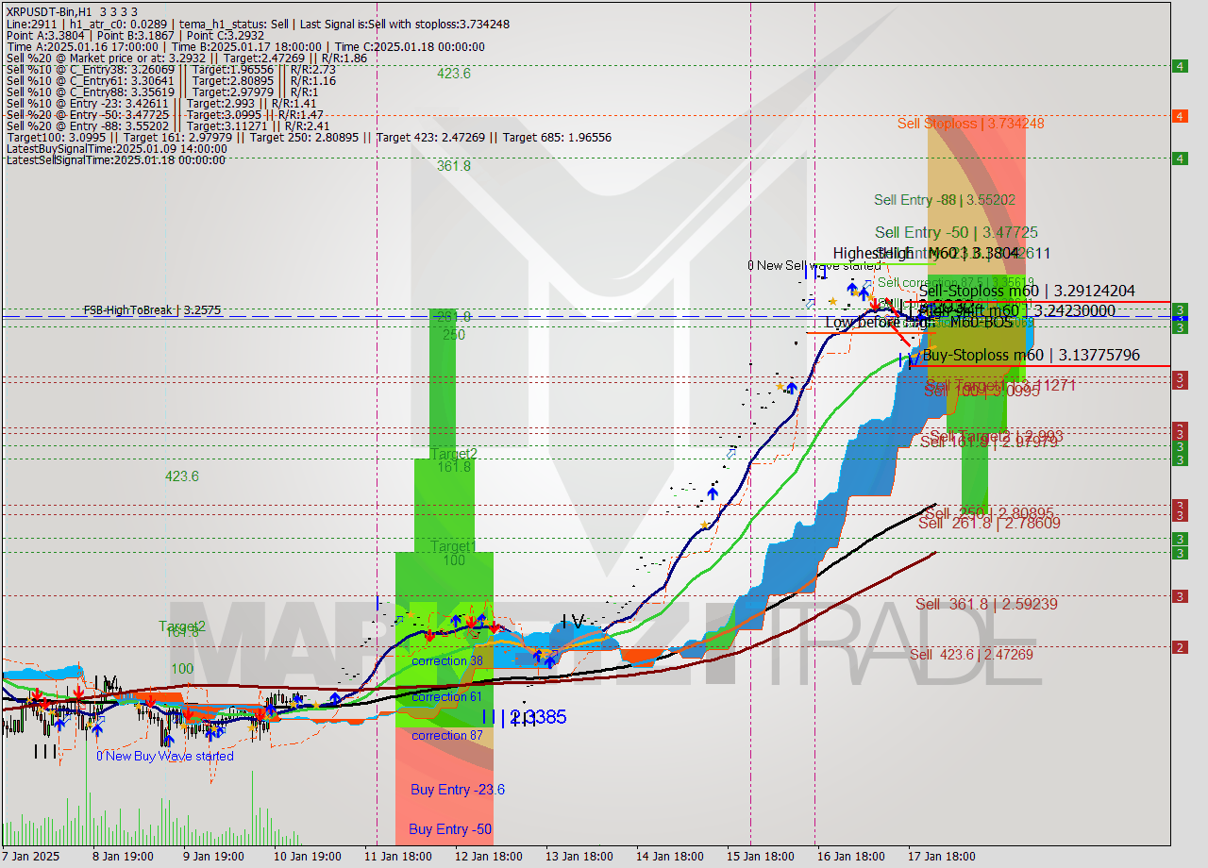This screenshot has height=868, width=1208.
Task: Click the '10 Jan 19:00' time axis label
Action: (x=310, y=857)
